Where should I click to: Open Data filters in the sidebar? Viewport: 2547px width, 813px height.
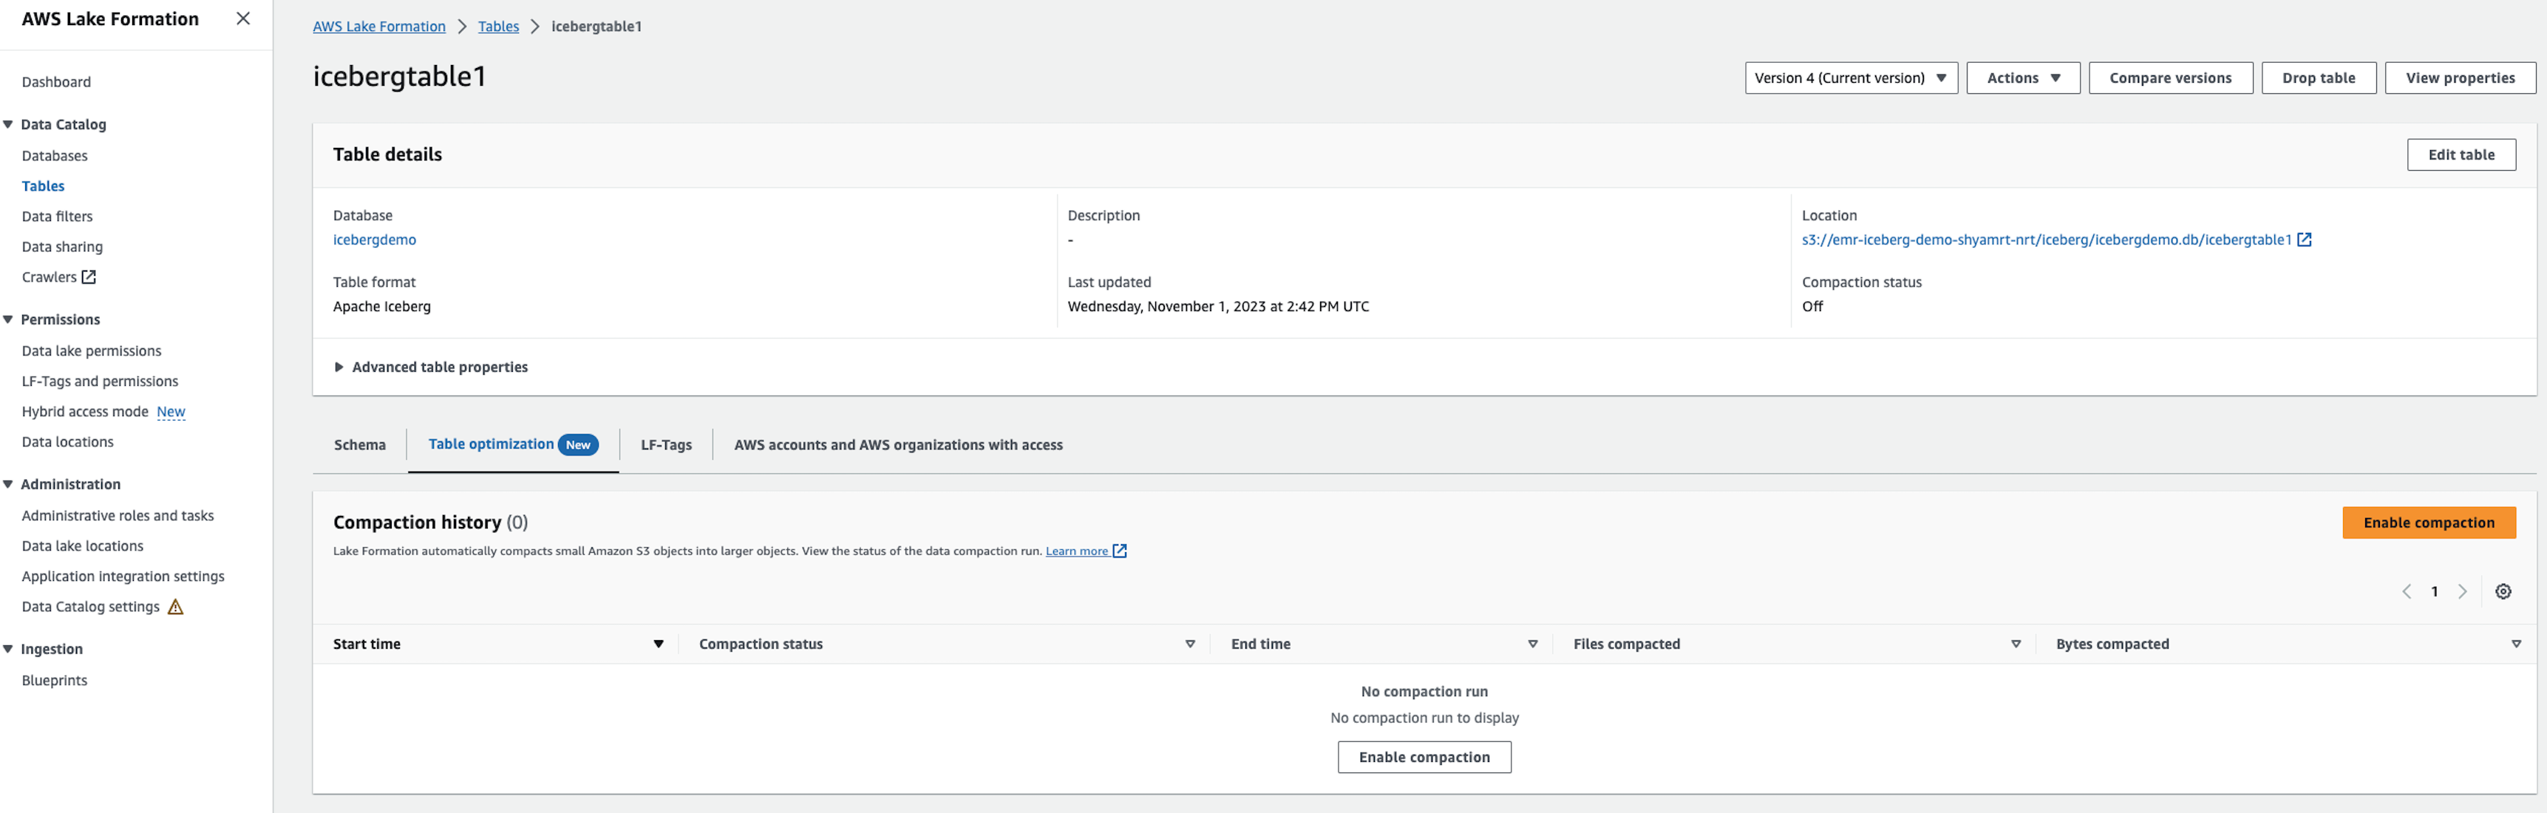(x=58, y=217)
